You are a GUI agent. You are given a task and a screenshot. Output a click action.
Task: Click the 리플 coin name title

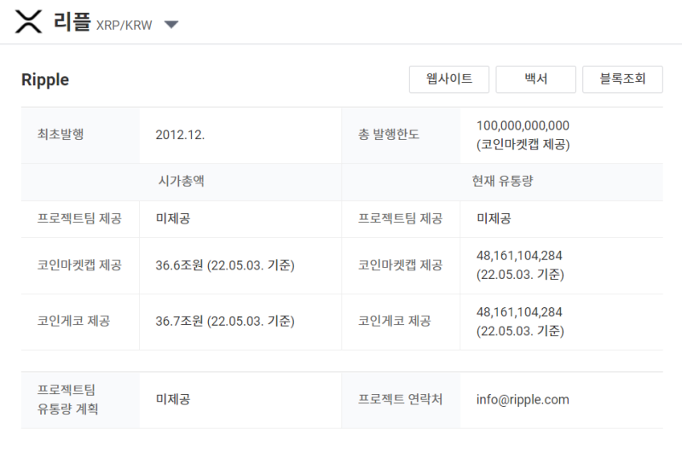click(72, 22)
